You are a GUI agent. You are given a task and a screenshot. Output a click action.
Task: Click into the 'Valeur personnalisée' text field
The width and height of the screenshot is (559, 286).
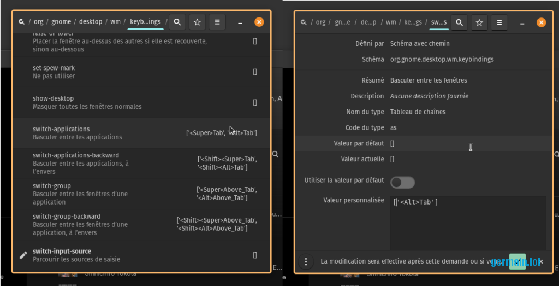[468, 223]
